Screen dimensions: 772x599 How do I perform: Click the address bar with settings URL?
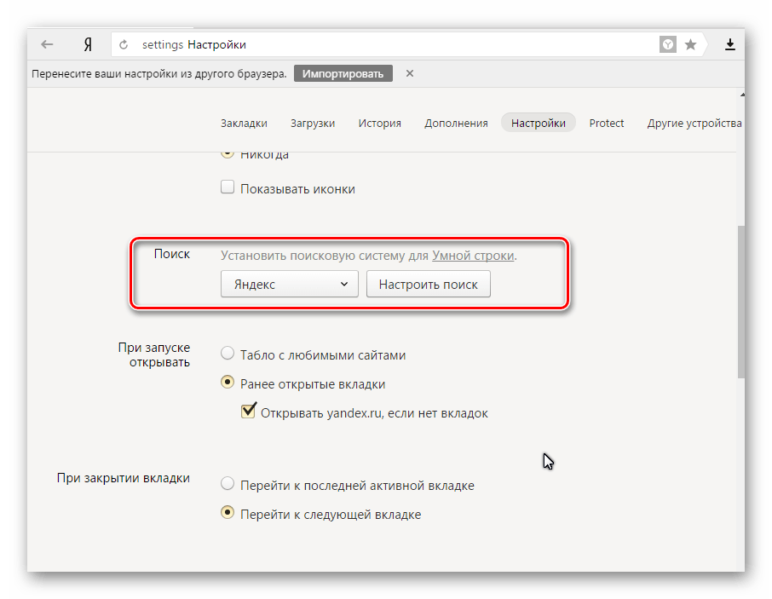pyautogui.click(x=383, y=44)
